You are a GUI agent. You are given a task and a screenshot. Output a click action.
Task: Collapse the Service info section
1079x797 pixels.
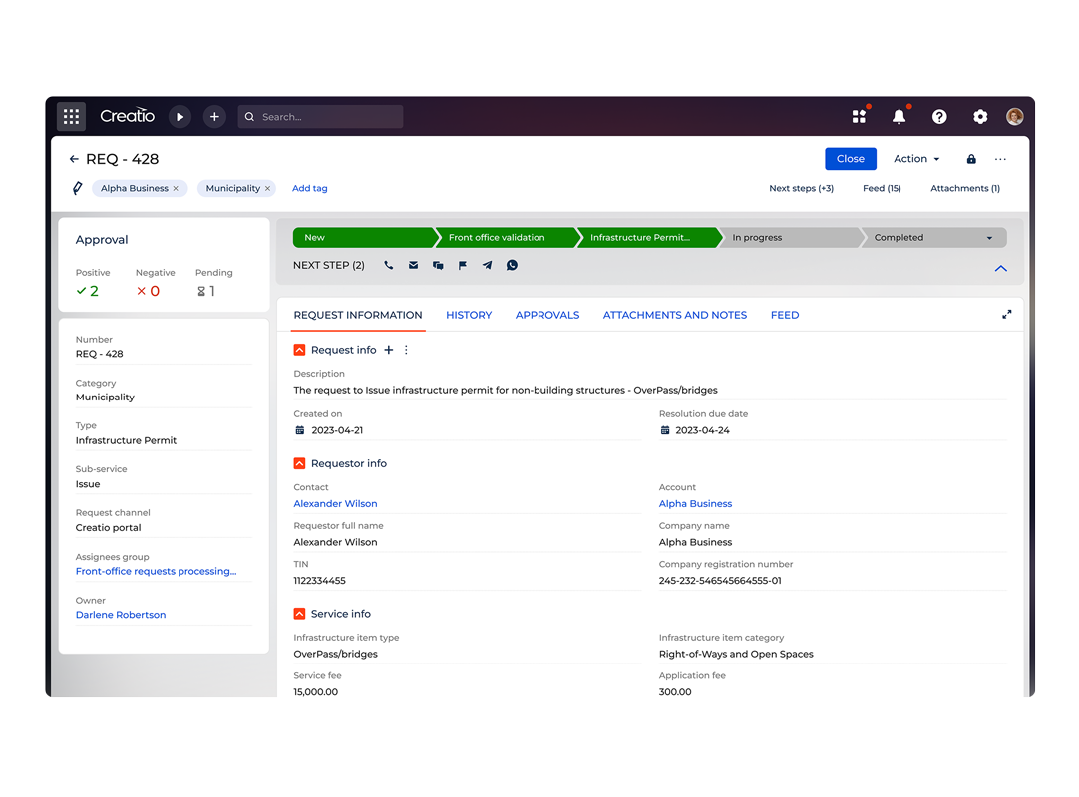(x=299, y=614)
